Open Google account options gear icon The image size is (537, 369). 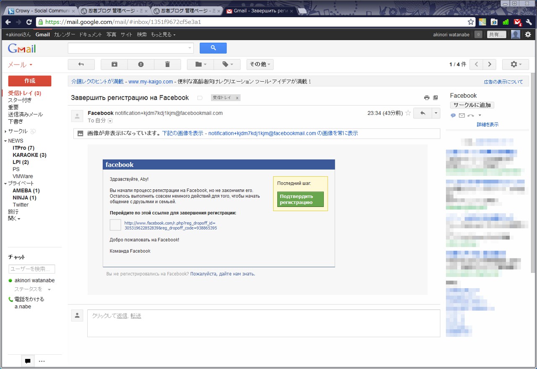pos(528,34)
